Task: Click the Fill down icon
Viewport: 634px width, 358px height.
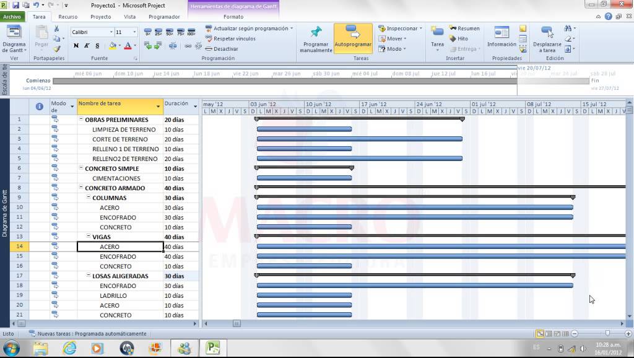Action: click(568, 49)
